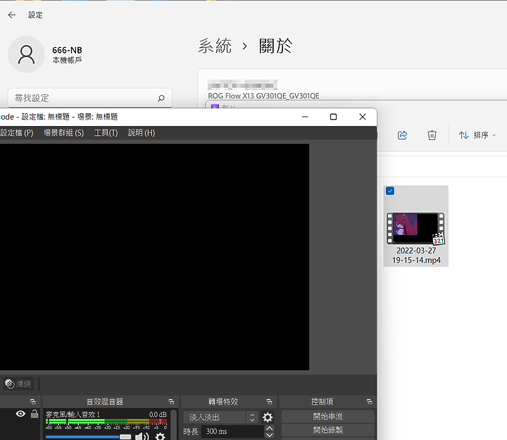The height and width of the screenshot is (440, 507).
Task: Click the Settings back arrow icon
Action: point(12,15)
